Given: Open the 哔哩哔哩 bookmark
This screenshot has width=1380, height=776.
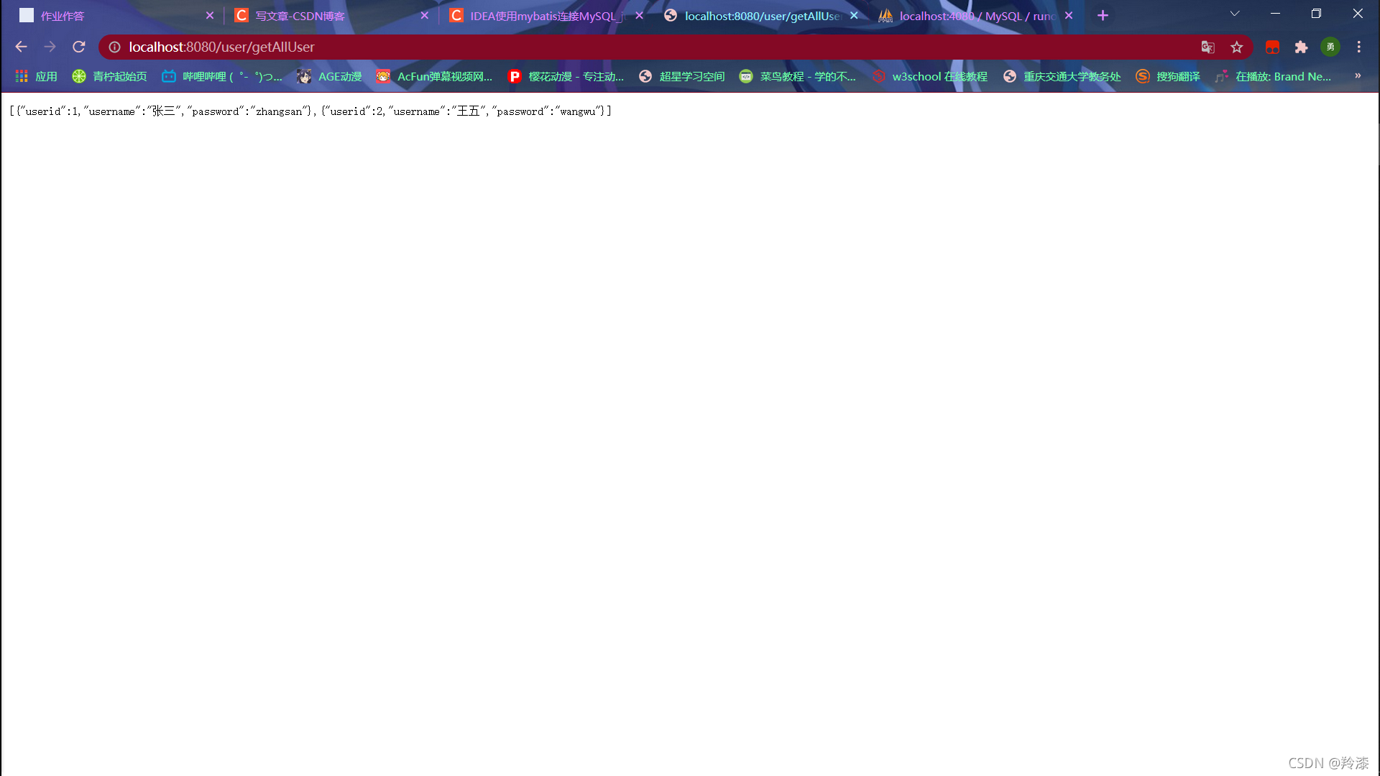Looking at the screenshot, I should (221, 76).
